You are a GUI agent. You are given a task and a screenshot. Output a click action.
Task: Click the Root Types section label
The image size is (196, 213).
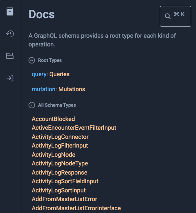click(50, 60)
